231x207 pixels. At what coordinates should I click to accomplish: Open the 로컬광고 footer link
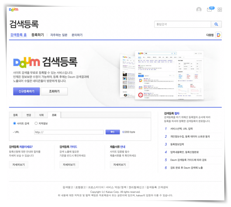tap(80, 187)
